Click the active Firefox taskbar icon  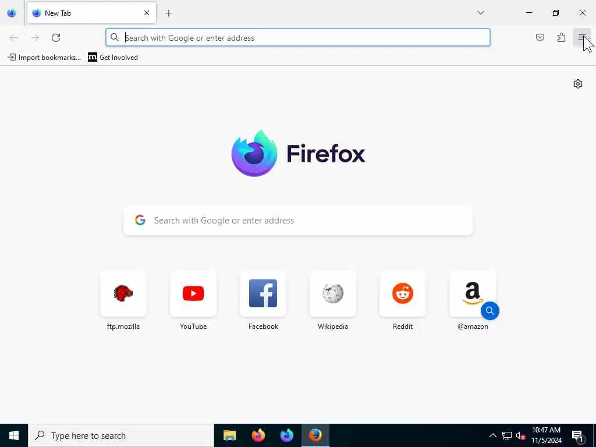click(x=315, y=435)
